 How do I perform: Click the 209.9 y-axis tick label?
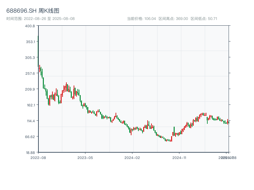(30, 89)
